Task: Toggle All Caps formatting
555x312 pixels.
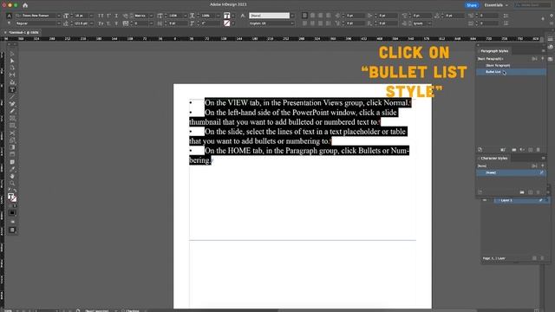Action: [101, 16]
